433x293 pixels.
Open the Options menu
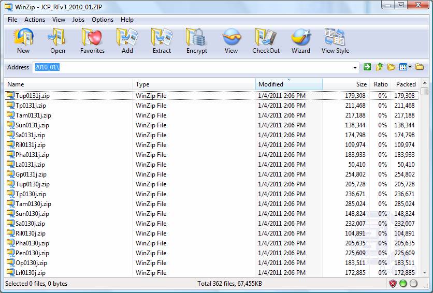click(103, 20)
